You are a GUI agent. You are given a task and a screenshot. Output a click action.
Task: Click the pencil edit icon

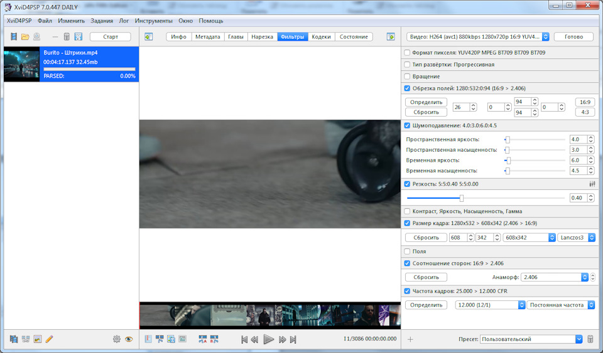click(x=49, y=339)
